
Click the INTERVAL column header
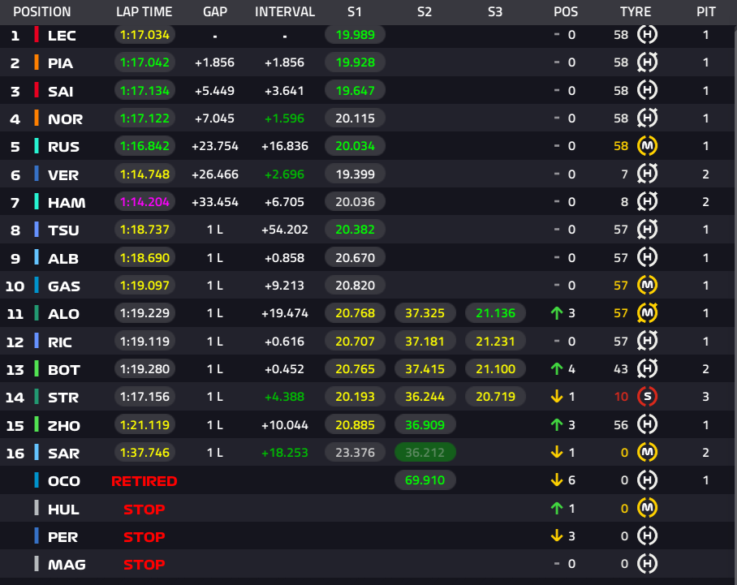[x=285, y=11]
